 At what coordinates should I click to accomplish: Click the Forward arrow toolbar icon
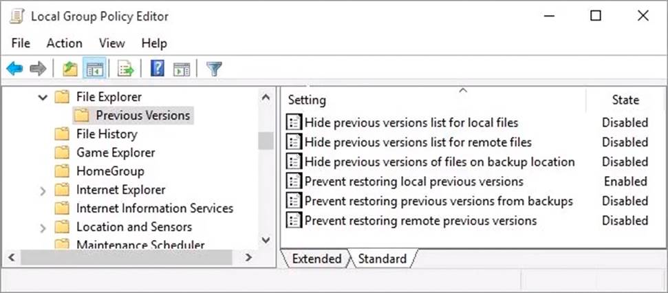pyautogui.click(x=39, y=68)
